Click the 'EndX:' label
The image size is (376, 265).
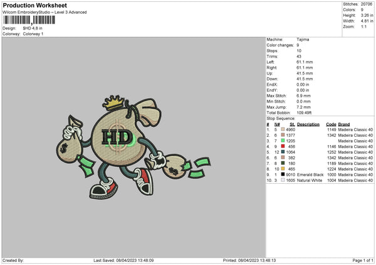(x=272, y=84)
